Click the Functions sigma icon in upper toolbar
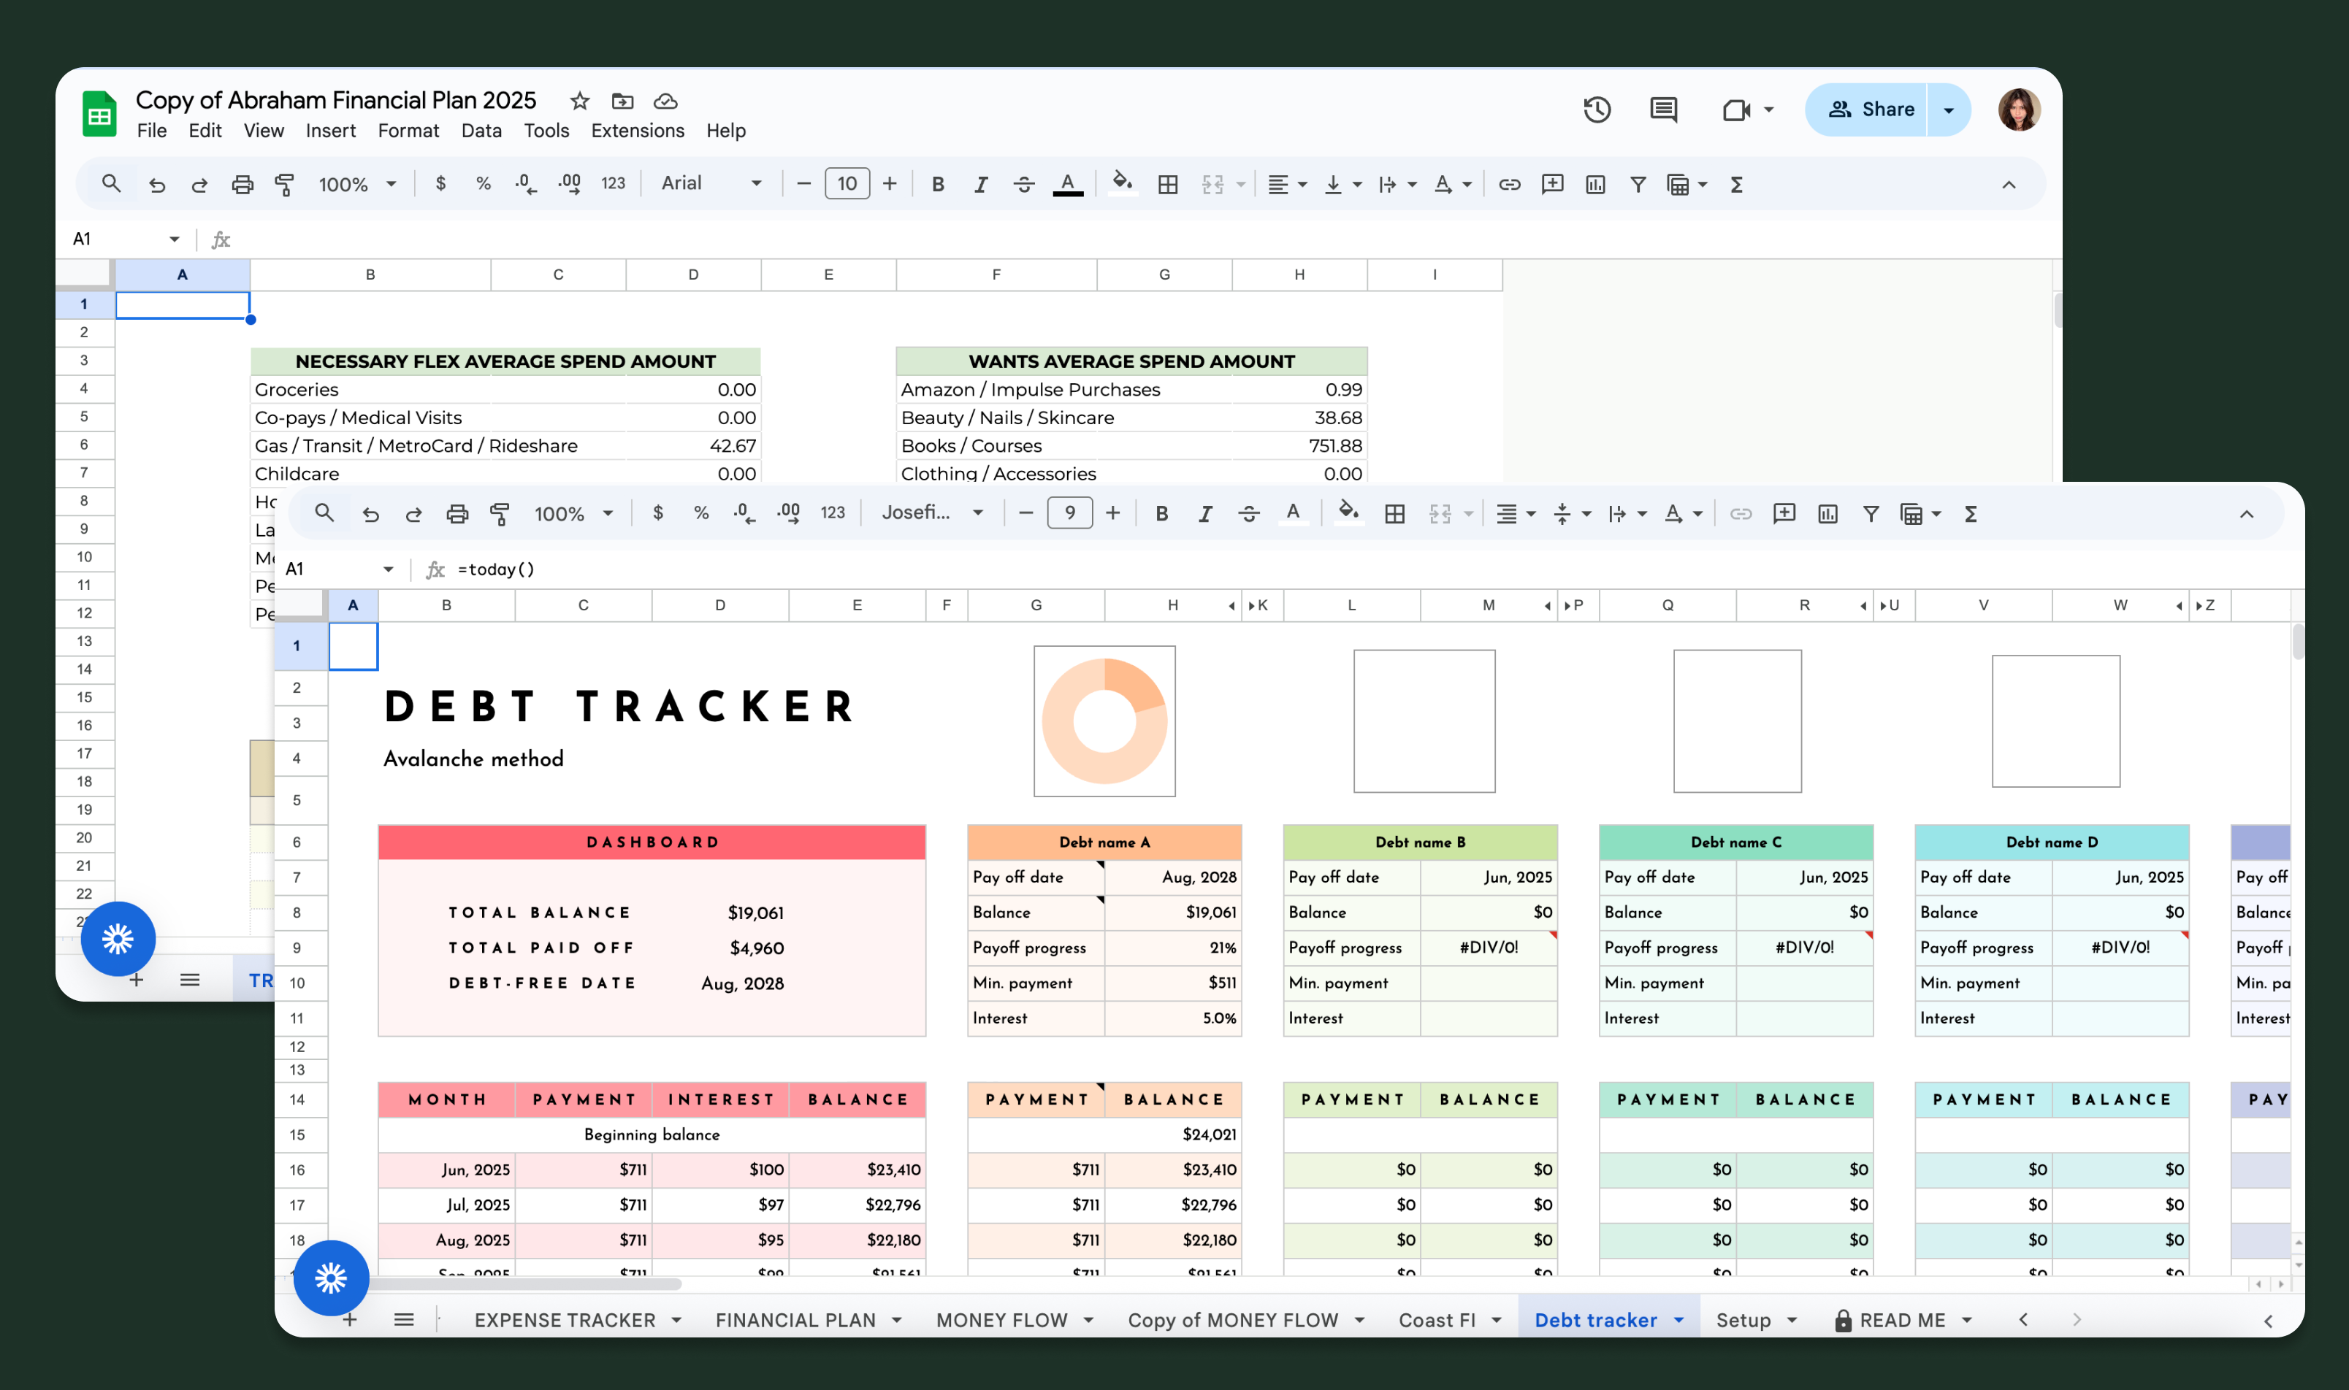 [1736, 185]
